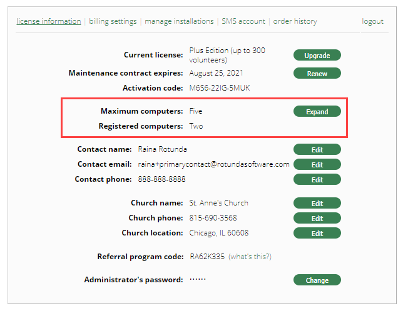403x311 pixels.
Task: Edit the contact name
Action: [x=317, y=150]
